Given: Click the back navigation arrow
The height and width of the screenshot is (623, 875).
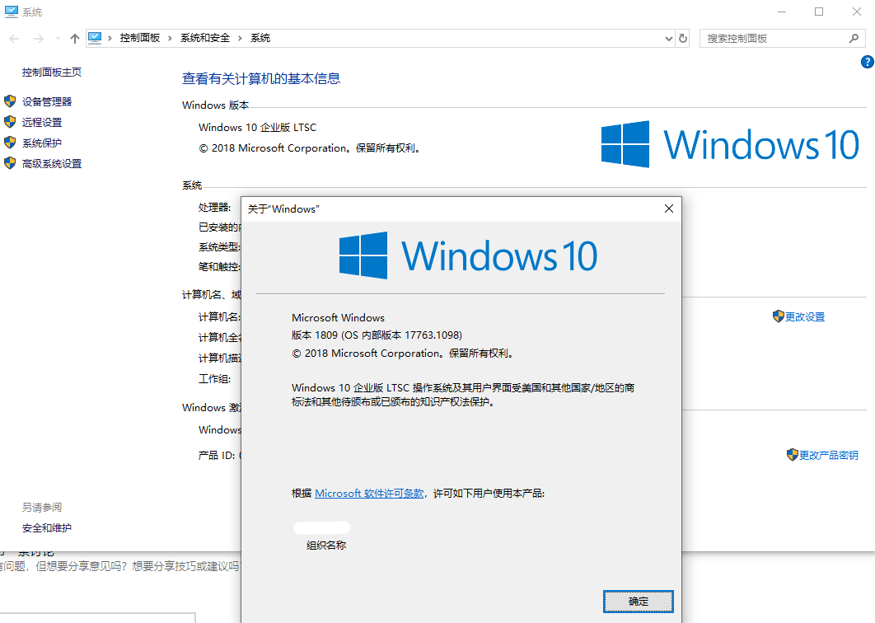Looking at the screenshot, I should pyautogui.click(x=15, y=39).
